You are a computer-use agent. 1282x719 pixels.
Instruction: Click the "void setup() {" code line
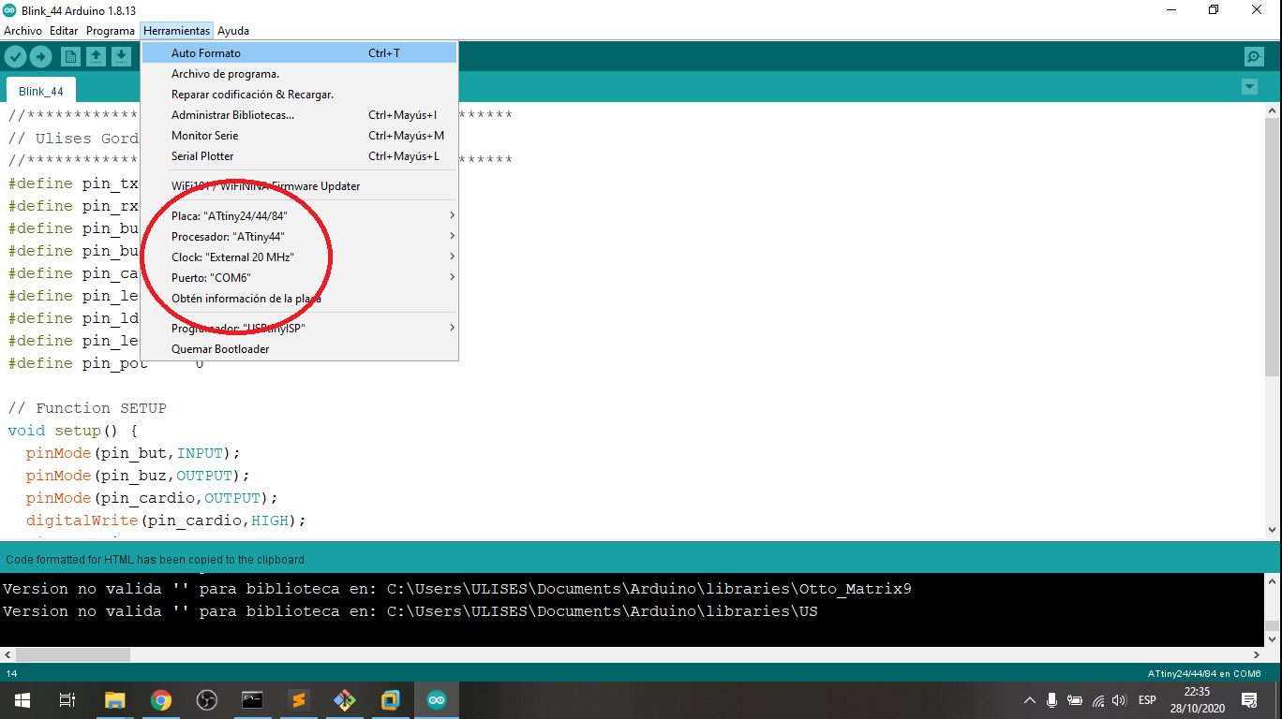(73, 431)
